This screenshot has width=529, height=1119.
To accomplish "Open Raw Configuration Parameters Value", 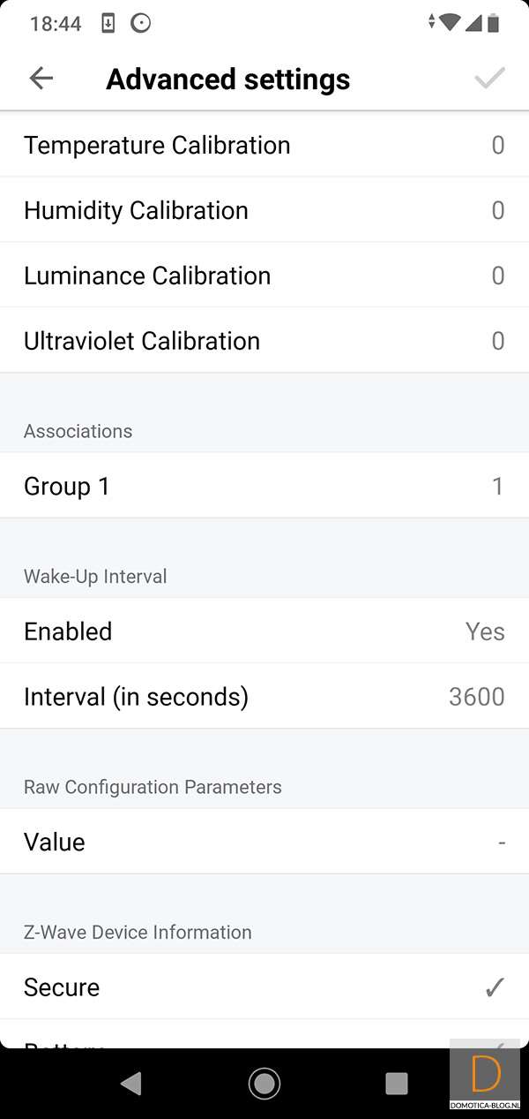I will [264, 842].
